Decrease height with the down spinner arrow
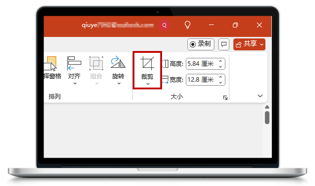315x186 pixels. click(220, 67)
